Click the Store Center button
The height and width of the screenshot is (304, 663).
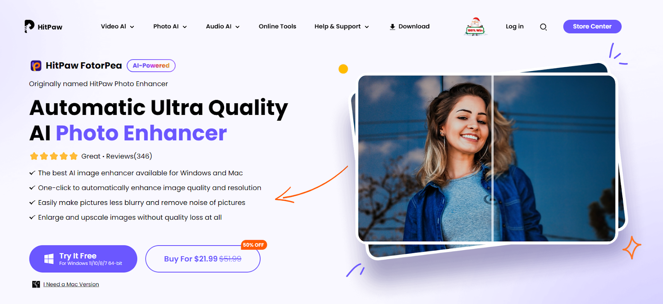[592, 27]
